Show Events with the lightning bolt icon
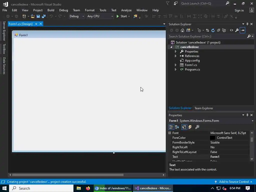 190,127
